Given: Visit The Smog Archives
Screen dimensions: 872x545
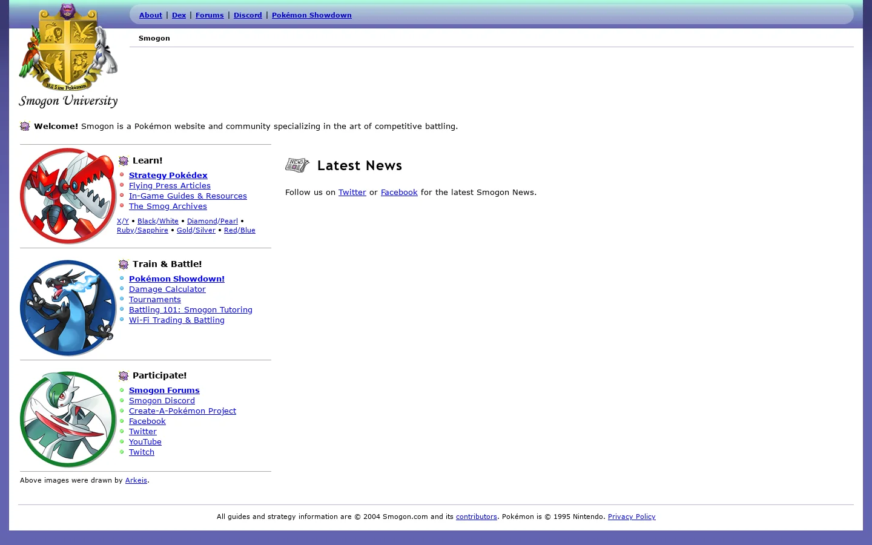Looking at the screenshot, I should coord(168,206).
